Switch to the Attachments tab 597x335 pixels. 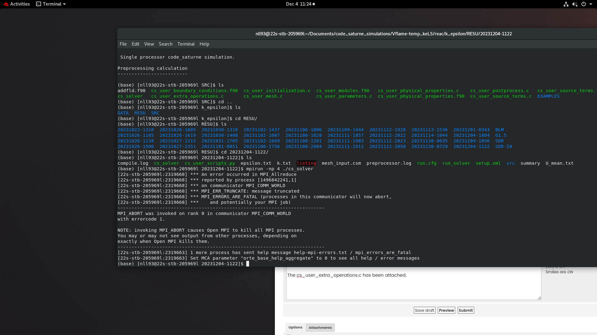(x=320, y=328)
